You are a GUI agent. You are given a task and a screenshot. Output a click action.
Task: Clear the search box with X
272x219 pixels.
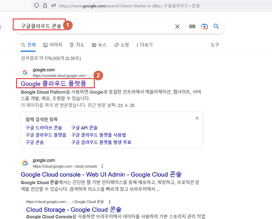(177, 26)
